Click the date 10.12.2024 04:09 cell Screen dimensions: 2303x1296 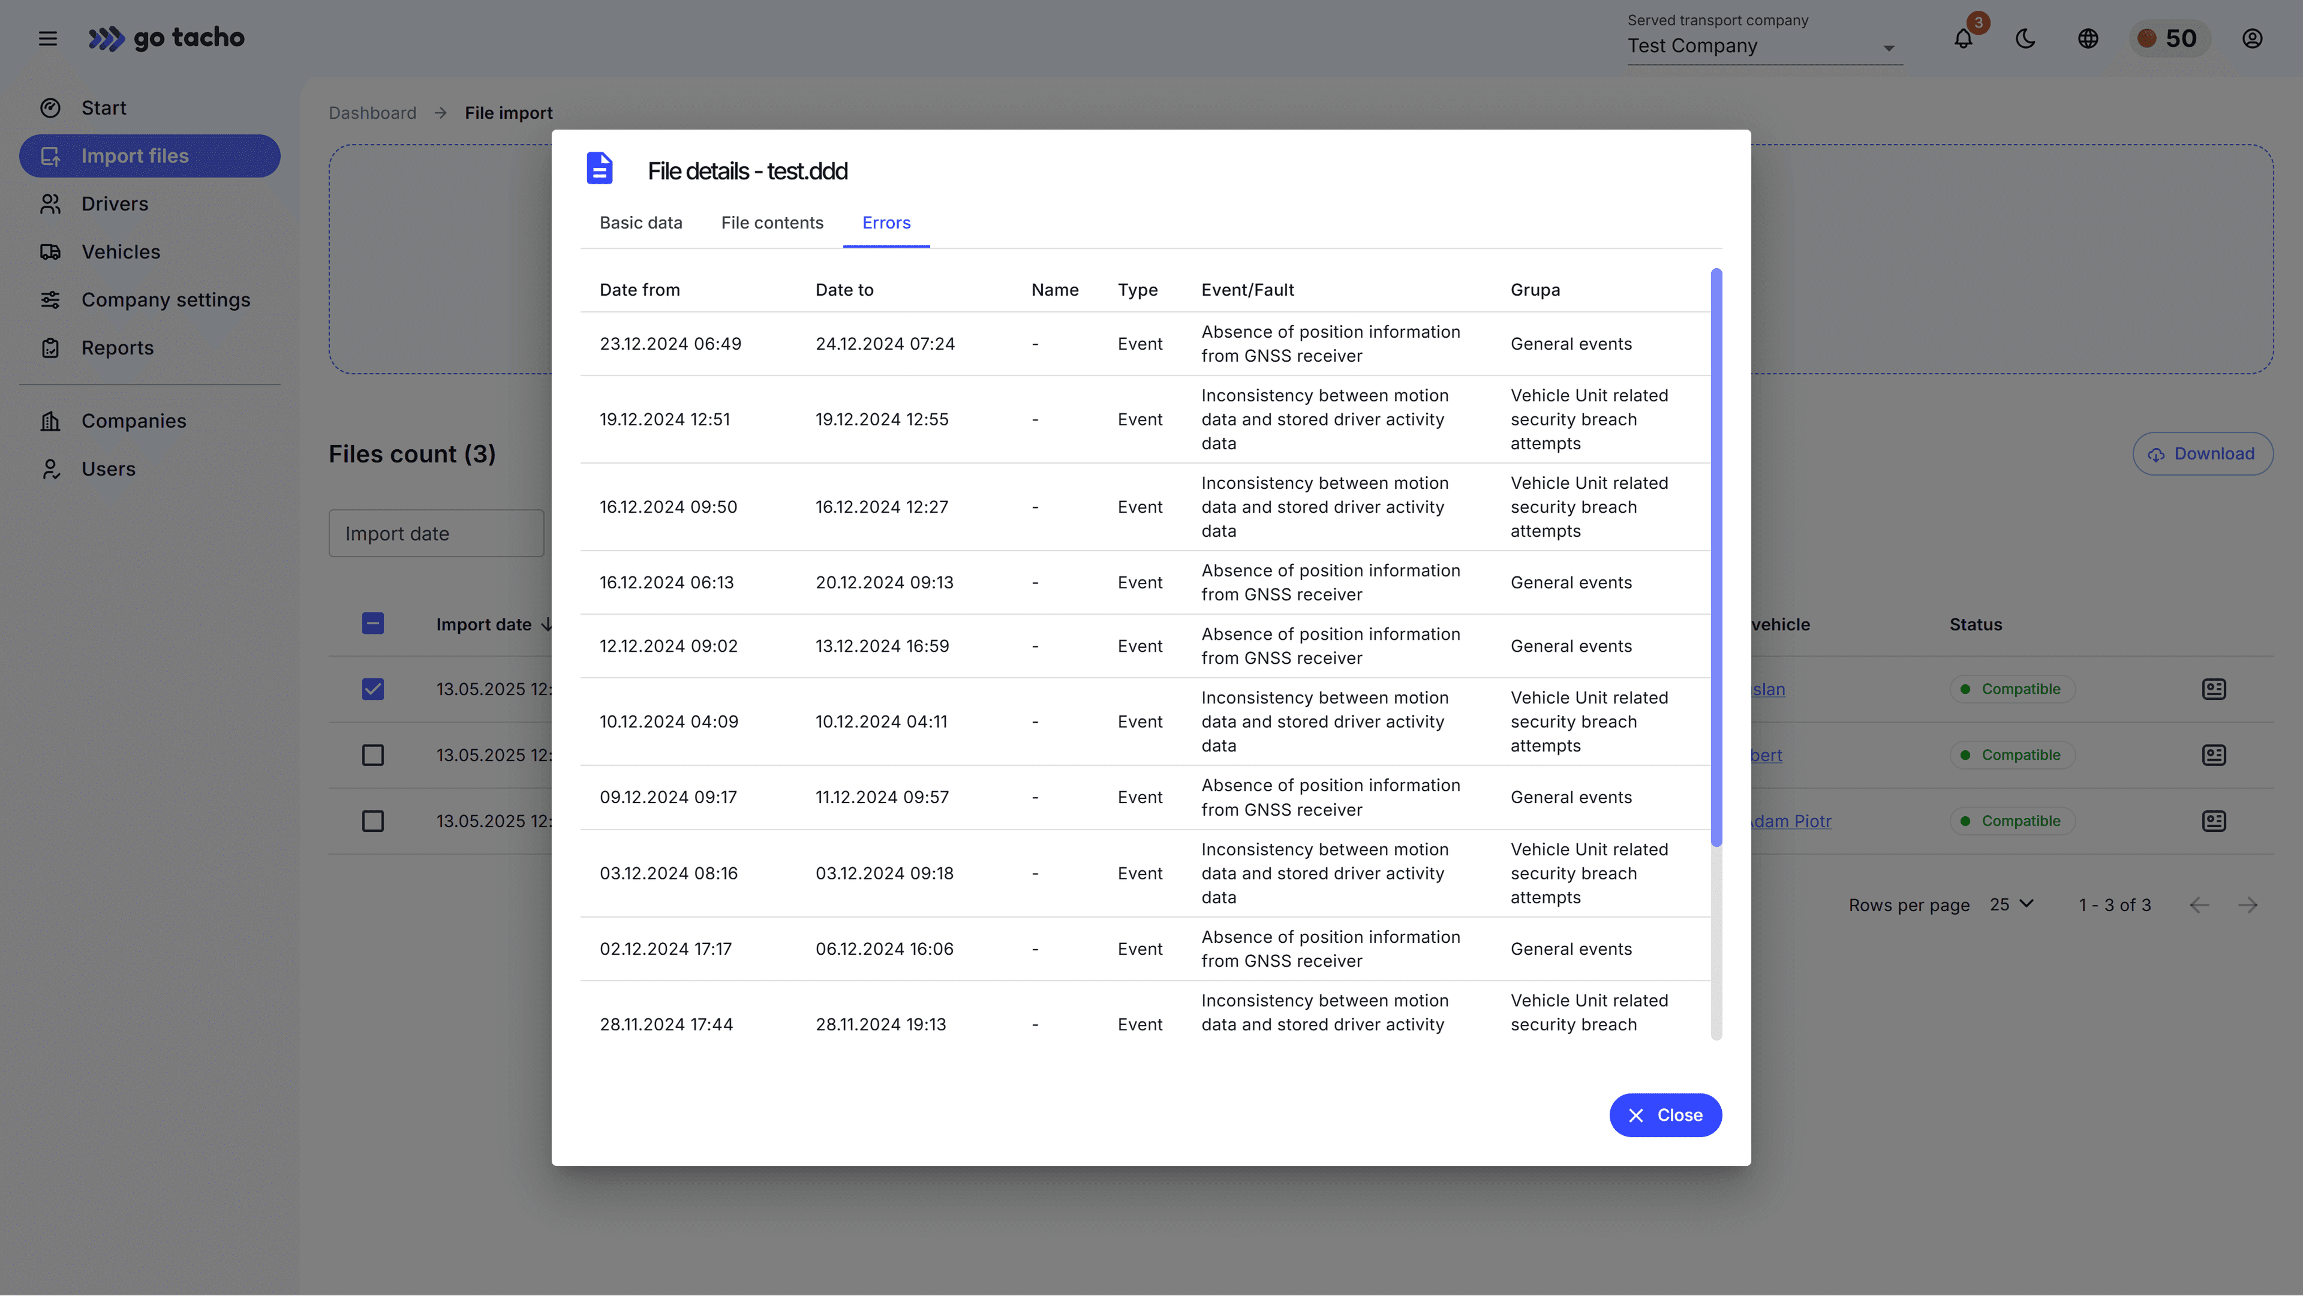[x=669, y=722]
